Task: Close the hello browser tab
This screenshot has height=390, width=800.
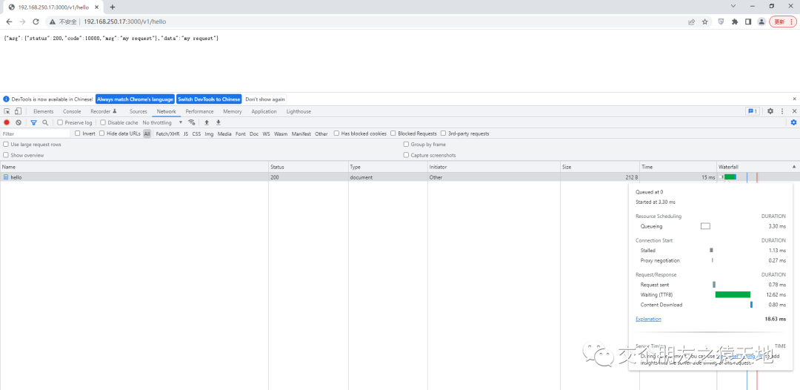Action: (x=97, y=7)
